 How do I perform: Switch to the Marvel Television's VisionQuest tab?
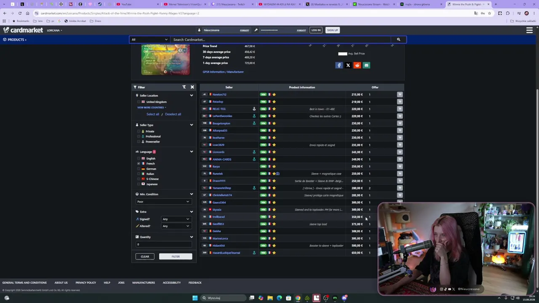(184, 4)
